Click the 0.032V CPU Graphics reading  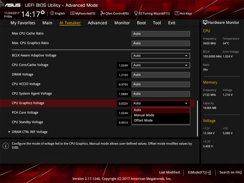(124, 104)
